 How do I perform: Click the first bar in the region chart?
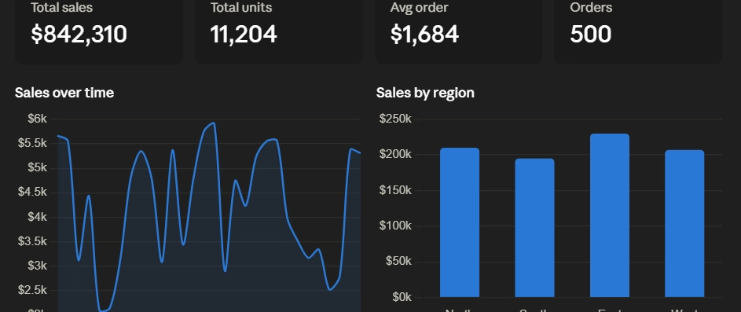[x=460, y=222]
